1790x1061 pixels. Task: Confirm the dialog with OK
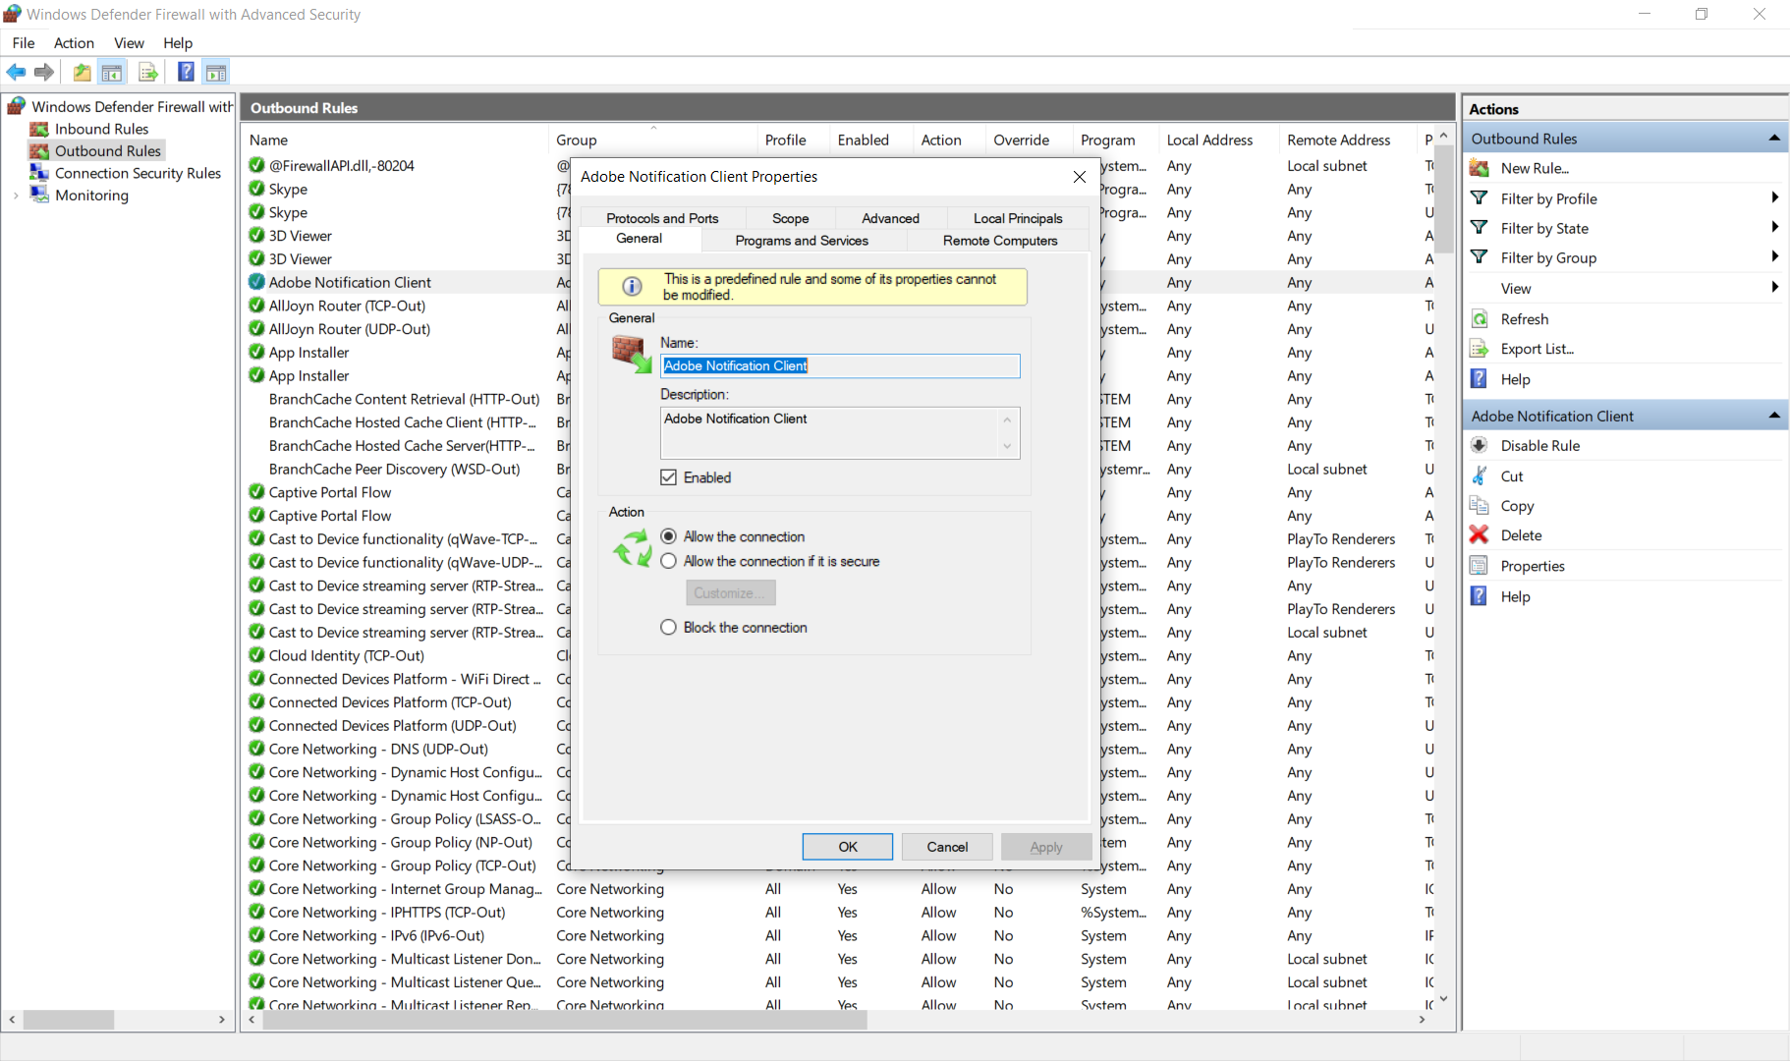pyautogui.click(x=848, y=847)
